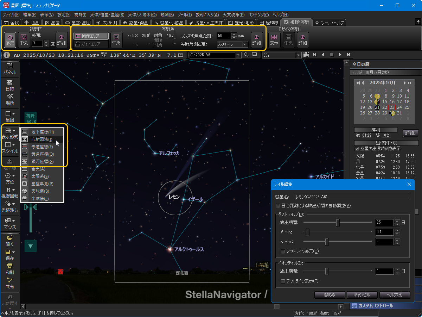Click the 閉じる button in テイル編集 dialog
This screenshot has width=422, height=317.
click(x=330, y=295)
